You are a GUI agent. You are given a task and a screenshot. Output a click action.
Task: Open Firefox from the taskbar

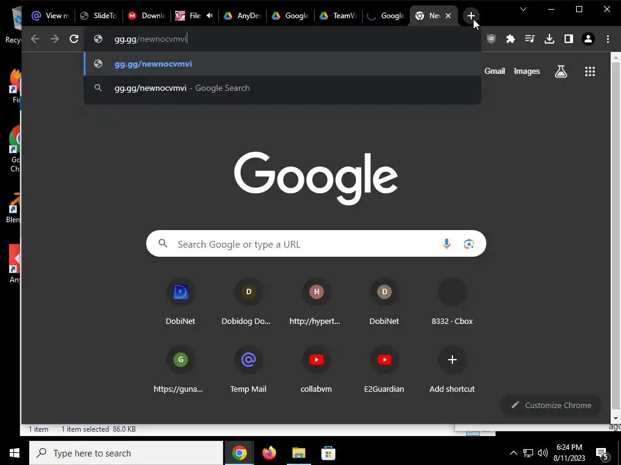click(269, 453)
